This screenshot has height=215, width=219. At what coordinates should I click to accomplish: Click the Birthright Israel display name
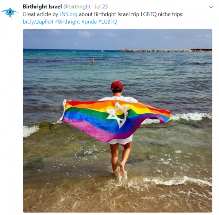click(42, 7)
